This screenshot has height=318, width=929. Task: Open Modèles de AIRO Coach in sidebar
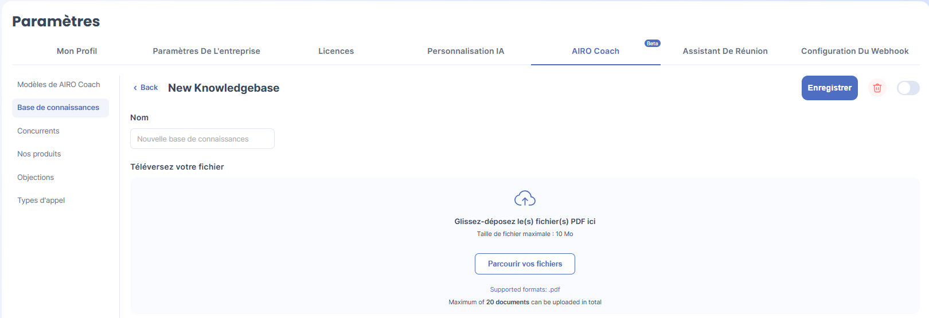[58, 84]
